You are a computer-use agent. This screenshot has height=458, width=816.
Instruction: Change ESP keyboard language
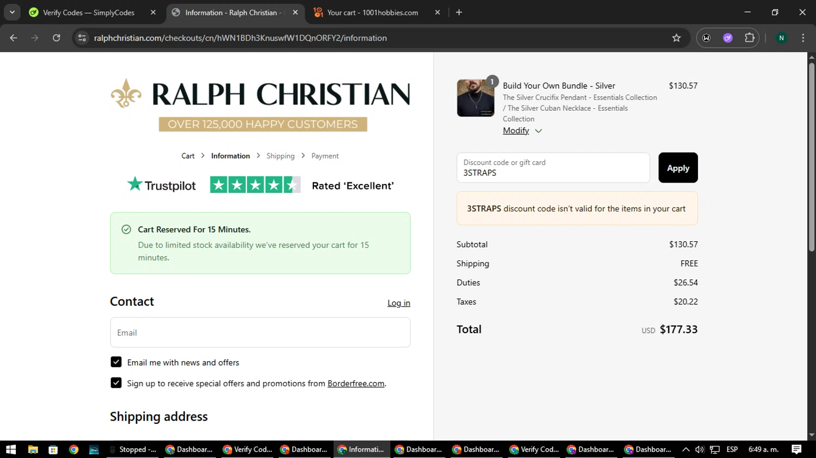732,449
